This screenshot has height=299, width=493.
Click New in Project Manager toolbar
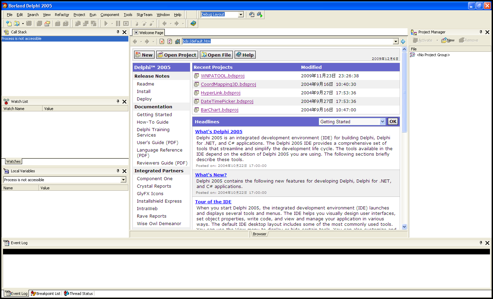pos(448,40)
